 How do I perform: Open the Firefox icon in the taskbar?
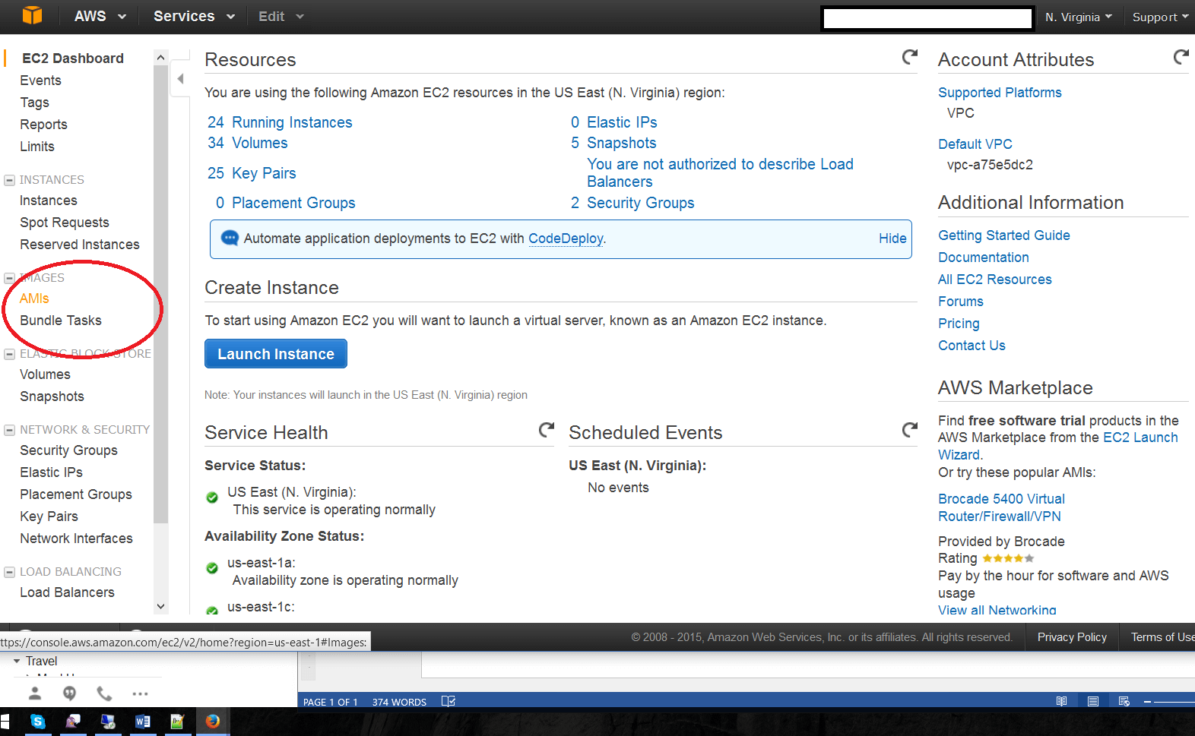click(x=213, y=721)
